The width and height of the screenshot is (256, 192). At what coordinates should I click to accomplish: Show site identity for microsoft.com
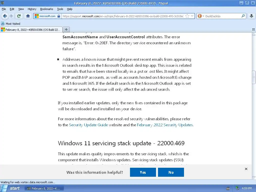click(x=47, y=16)
